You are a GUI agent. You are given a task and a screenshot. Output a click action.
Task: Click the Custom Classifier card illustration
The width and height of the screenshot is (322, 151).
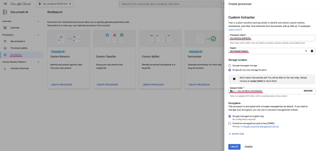point(114,39)
